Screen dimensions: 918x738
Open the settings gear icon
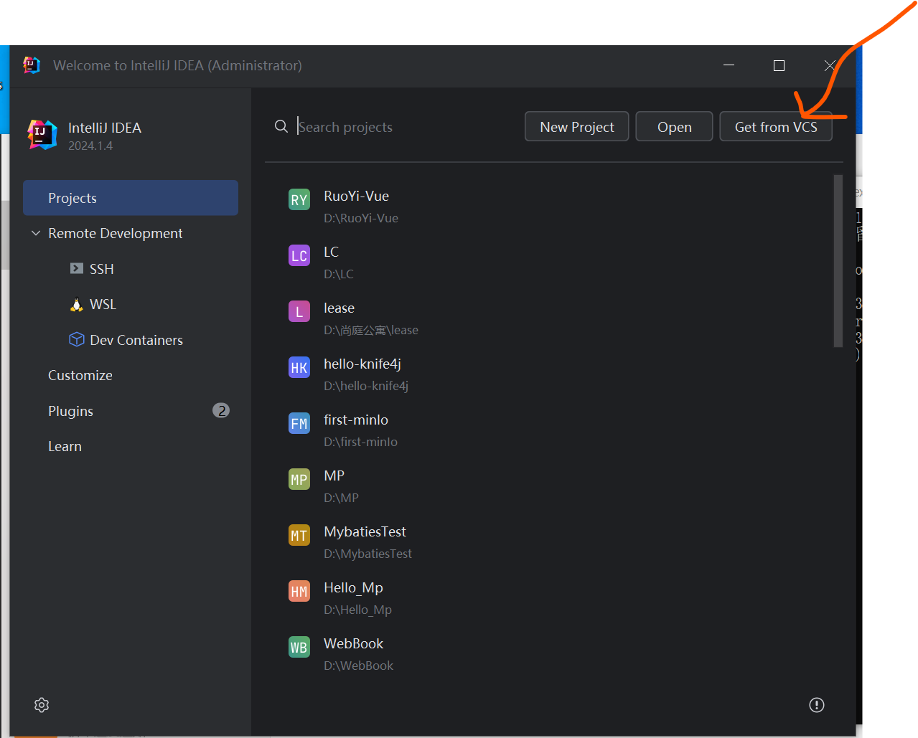click(42, 705)
